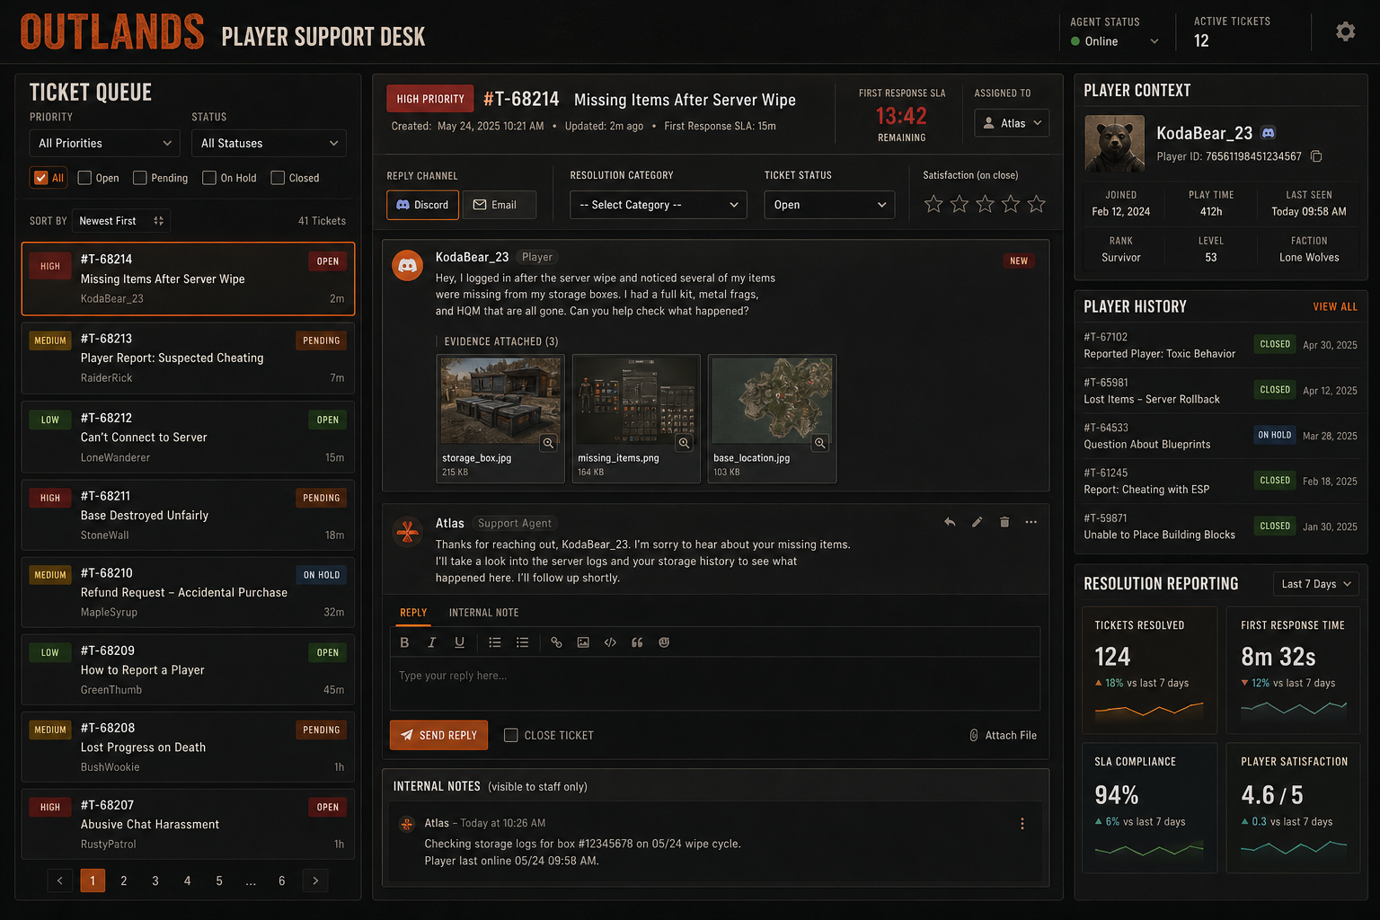Check the On Hold status filter
Screen dimensions: 1380x920
click(208, 178)
